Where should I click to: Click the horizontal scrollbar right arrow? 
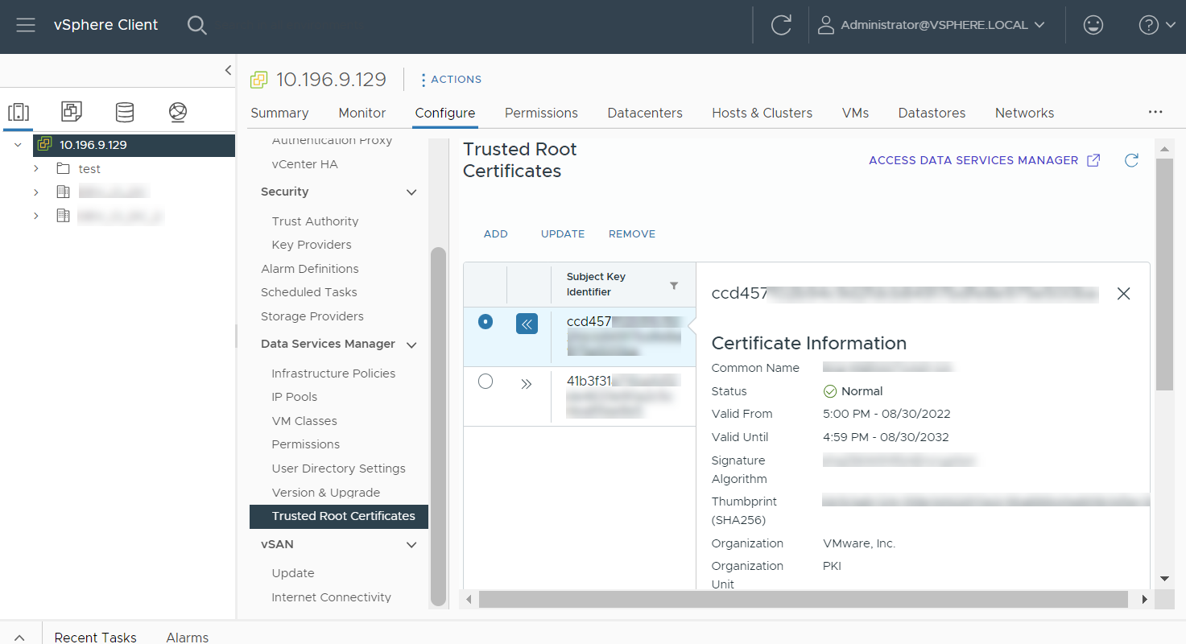tap(1144, 600)
